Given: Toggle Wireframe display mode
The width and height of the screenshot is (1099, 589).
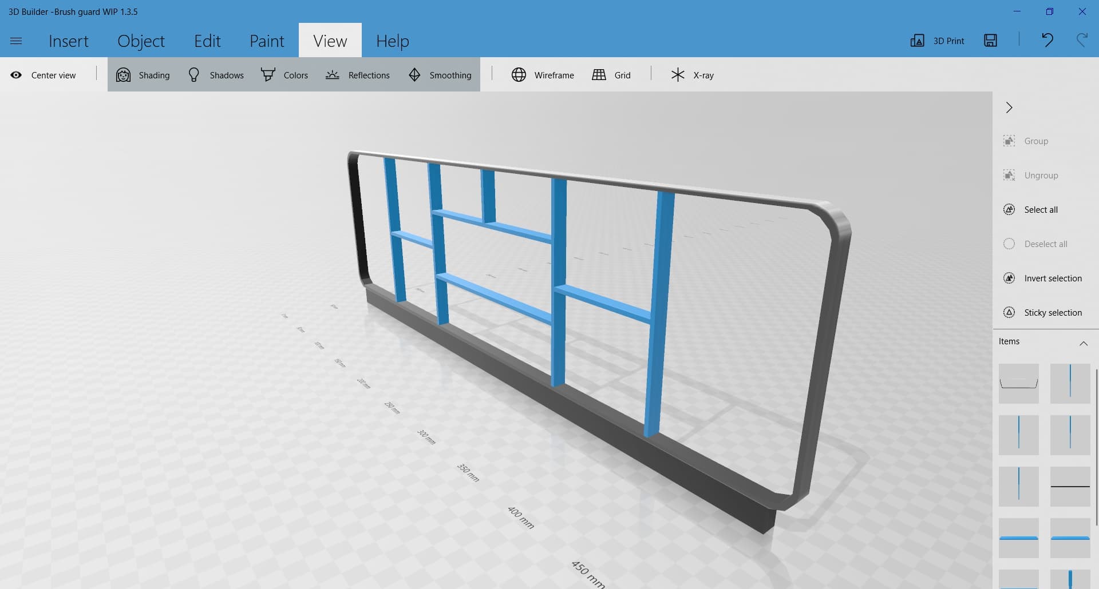Looking at the screenshot, I should click(x=542, y=75).
